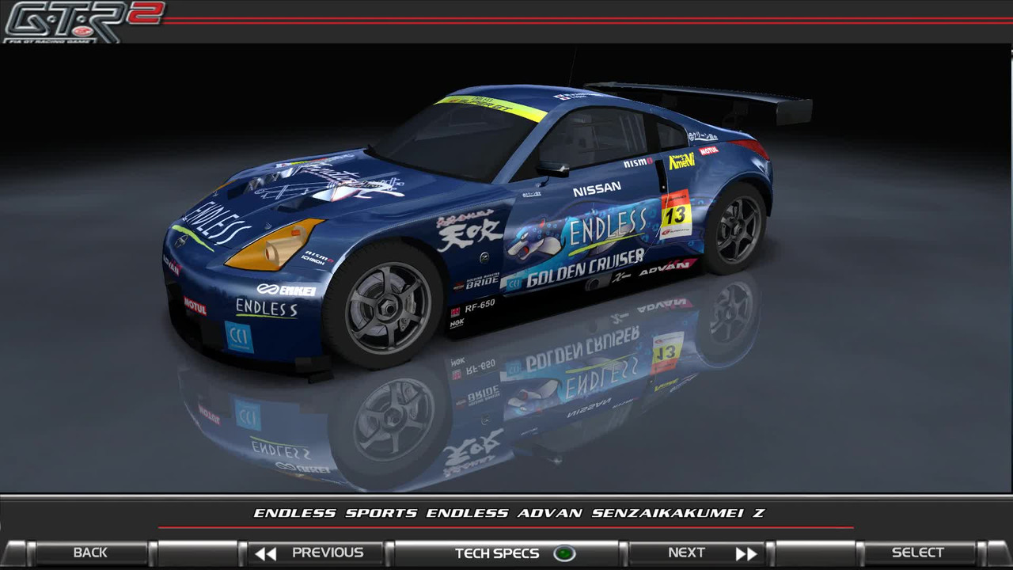Click the car name 'ENDLESS SPORTS ENDLESS ADVAN SENZAIKAKUMEI Z'
This screenshot has width=1013, height=570.
509,513
